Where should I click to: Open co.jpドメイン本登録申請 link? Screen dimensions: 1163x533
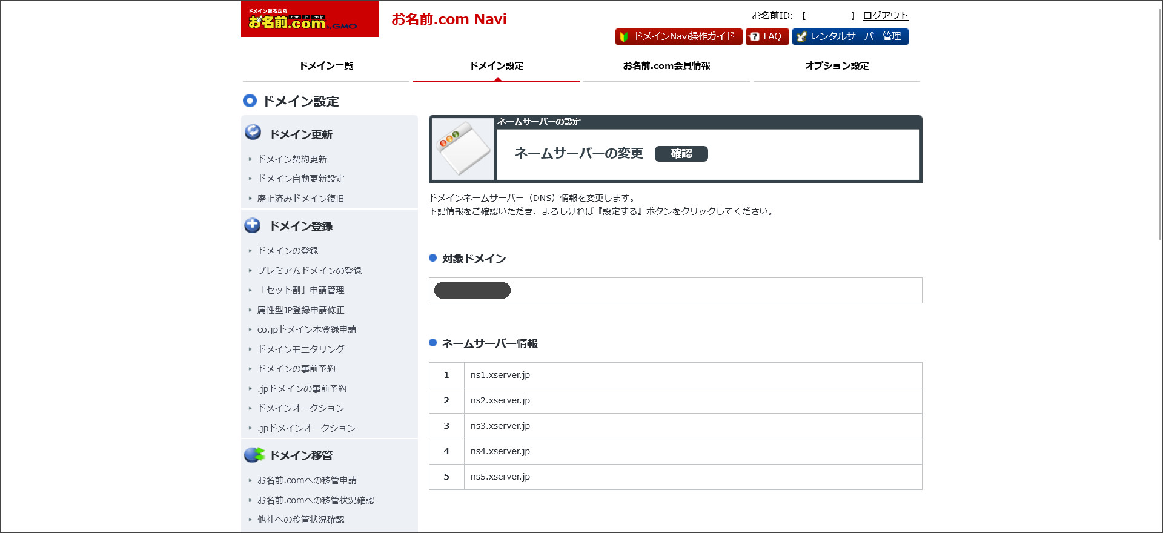coord(306,329)
